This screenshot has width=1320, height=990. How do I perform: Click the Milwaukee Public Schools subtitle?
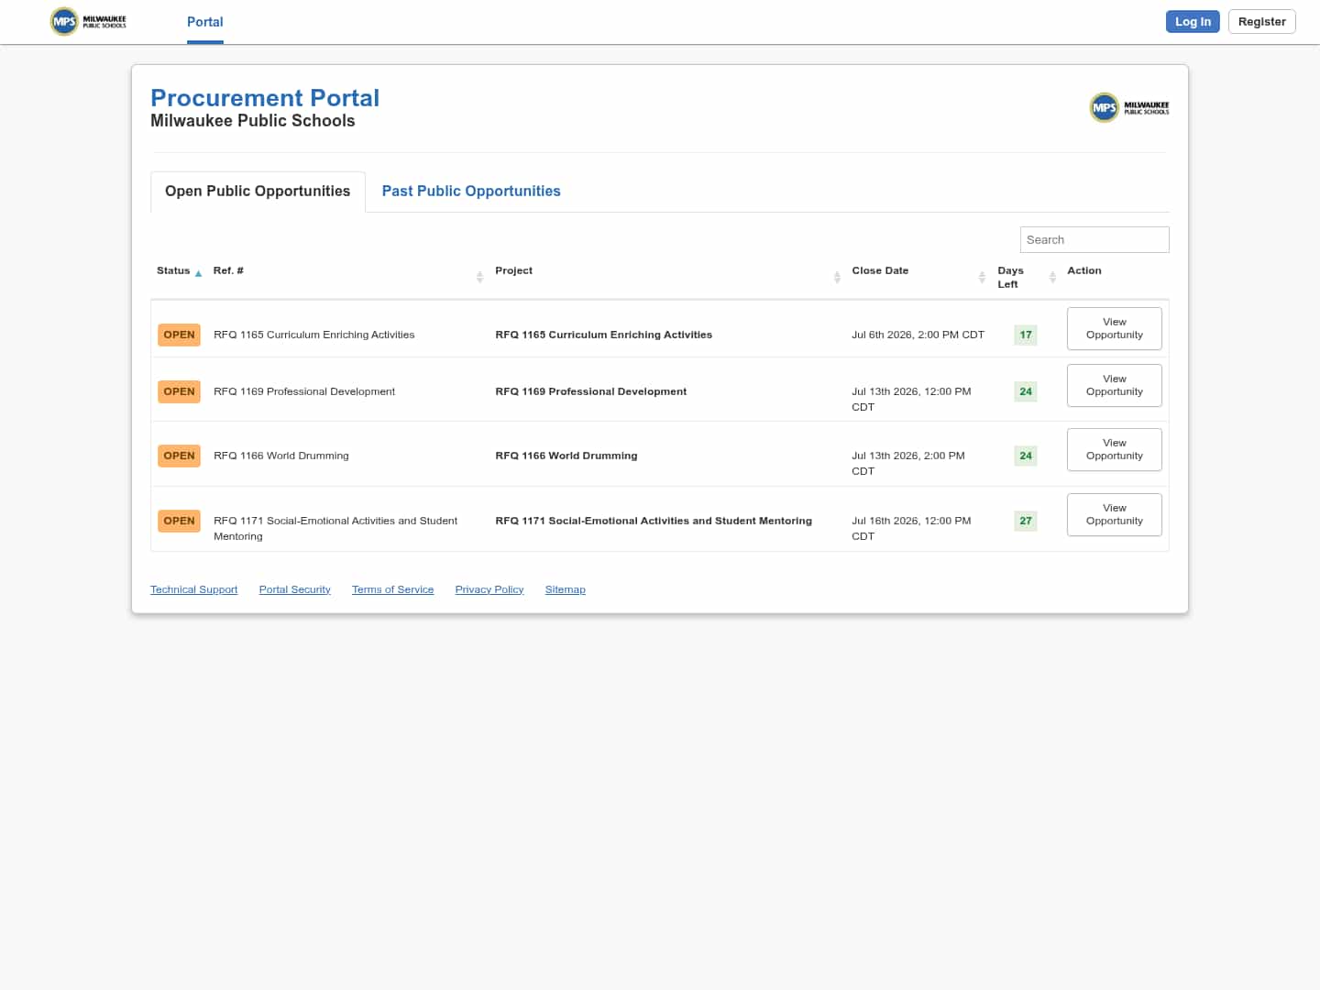[253, 121]
